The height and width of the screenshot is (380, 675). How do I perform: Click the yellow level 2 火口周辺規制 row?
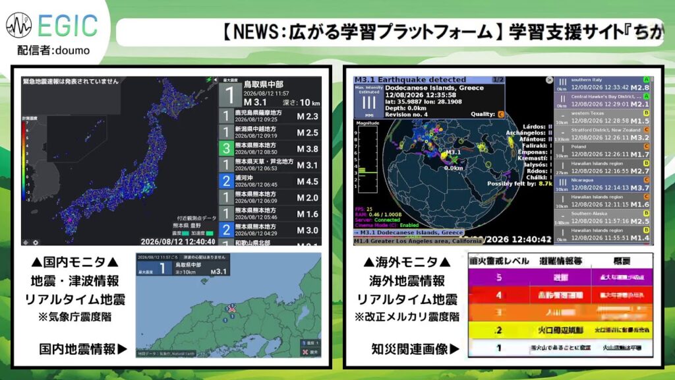(x=560, y=331)
